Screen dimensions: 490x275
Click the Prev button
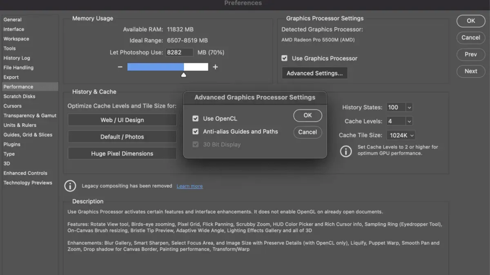pyautogui.click(x=471, y=54)
